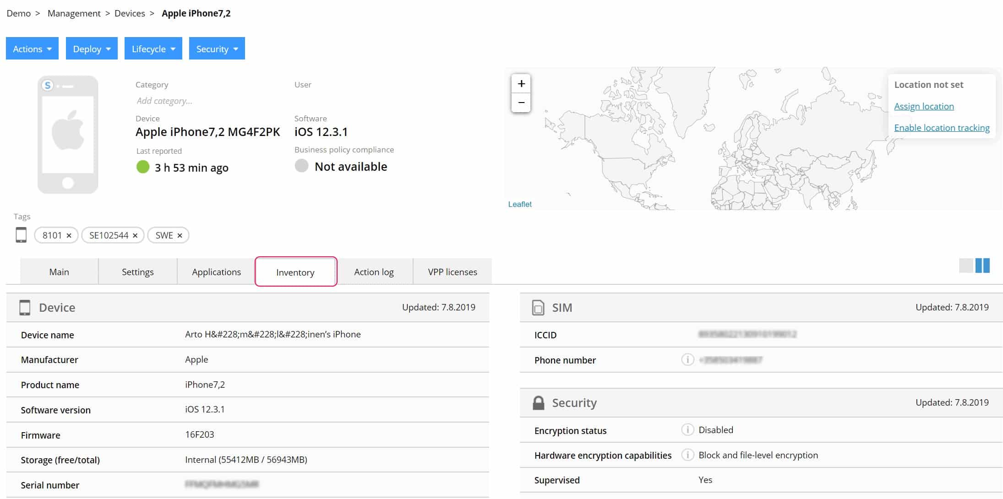This screenshot has width=1003, height=499.
Task: Click the Device section tablet icon
Action: pos(25,308)
